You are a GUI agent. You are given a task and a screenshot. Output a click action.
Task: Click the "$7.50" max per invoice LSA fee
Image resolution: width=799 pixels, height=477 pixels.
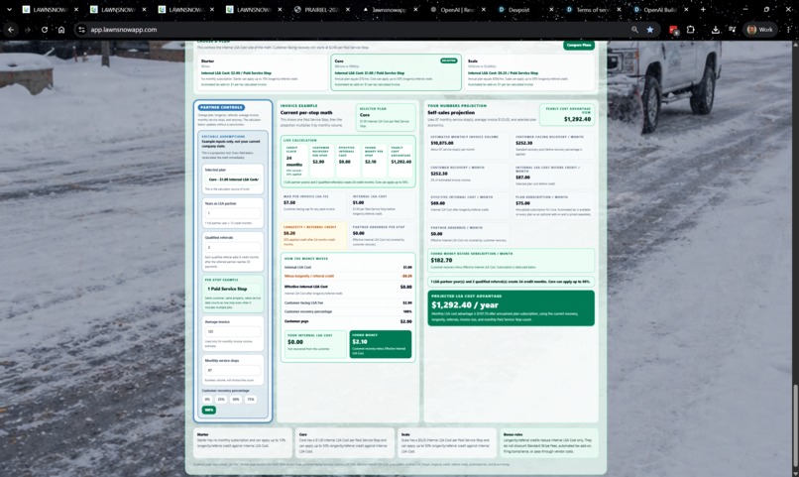(x=289, y=202)
